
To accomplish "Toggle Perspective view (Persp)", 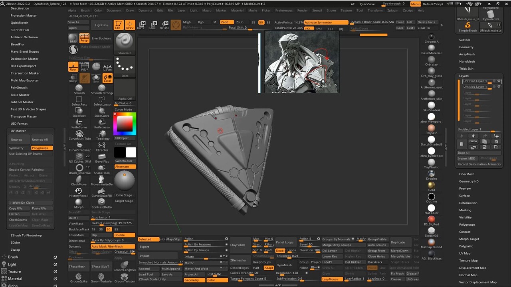I will point(84,38).
